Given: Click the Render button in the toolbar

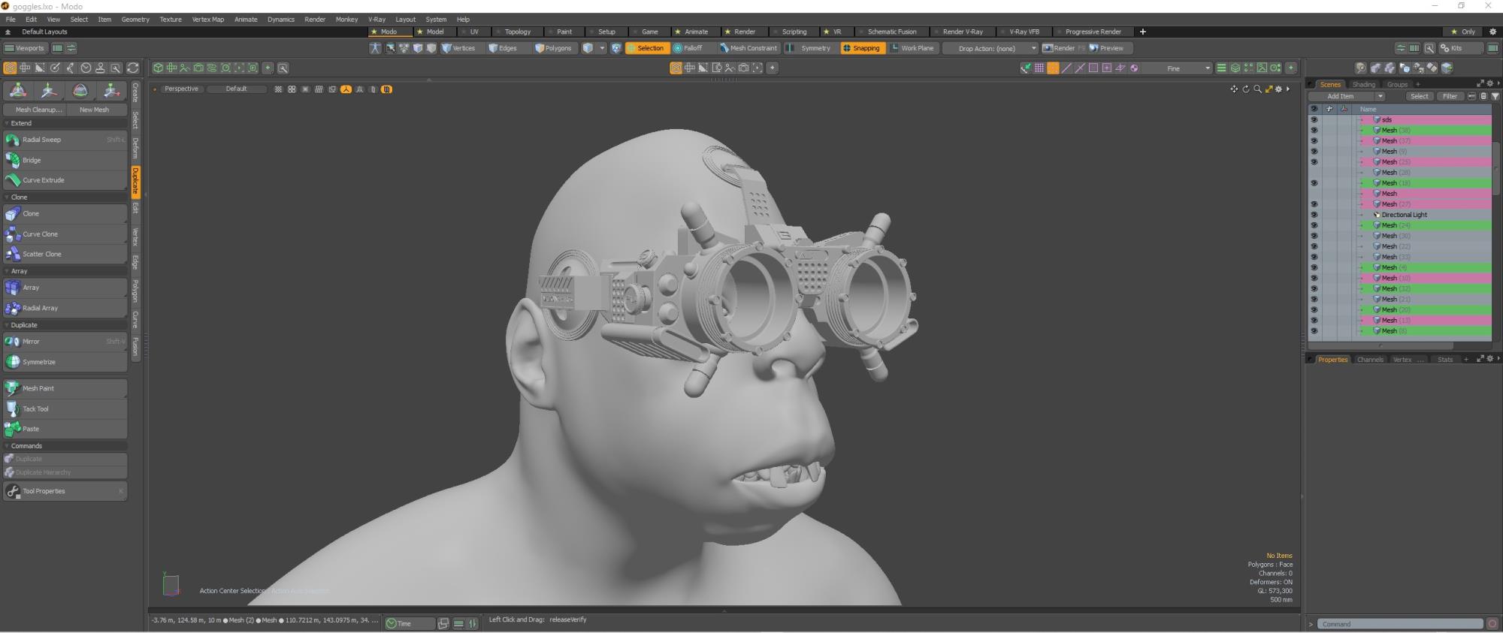Looking at the screenshot, I should point(1063,48).
